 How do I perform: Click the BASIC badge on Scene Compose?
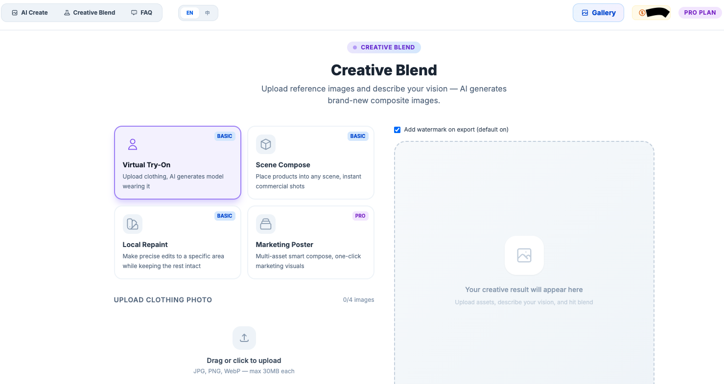click(358, 136)
